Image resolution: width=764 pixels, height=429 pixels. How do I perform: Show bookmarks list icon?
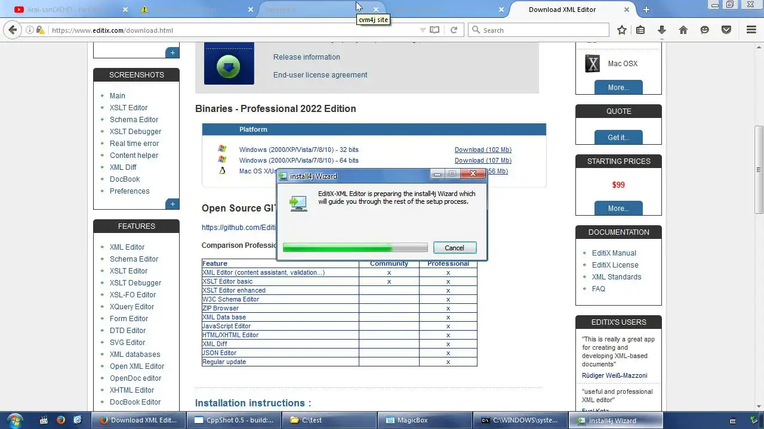(x=640, y=30)
